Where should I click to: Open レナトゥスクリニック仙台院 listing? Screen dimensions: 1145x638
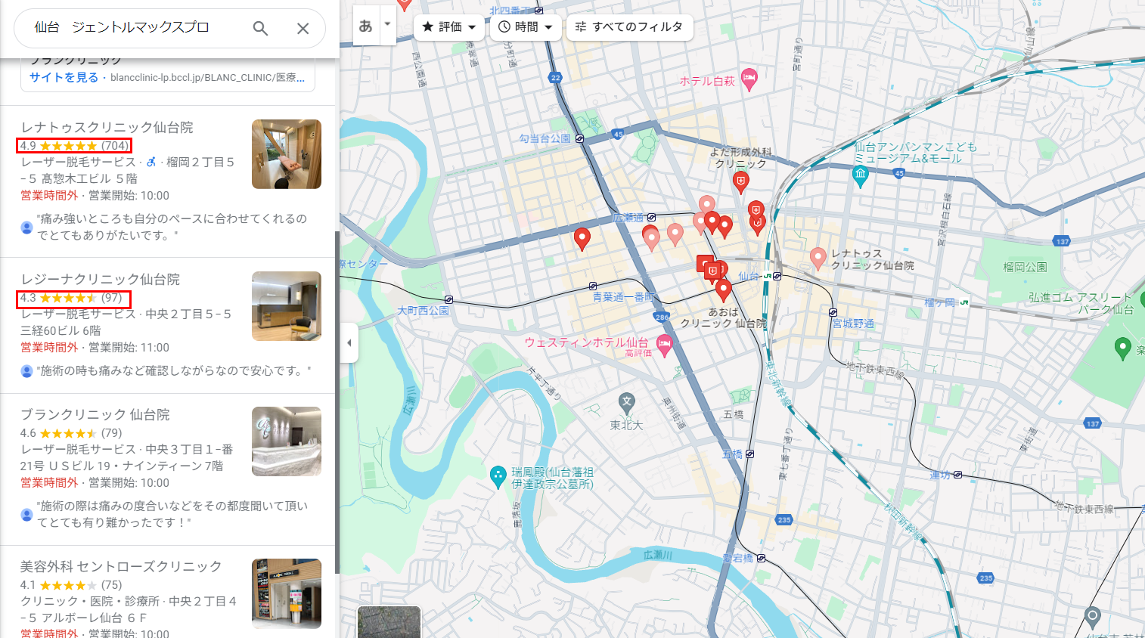(107, 127)
